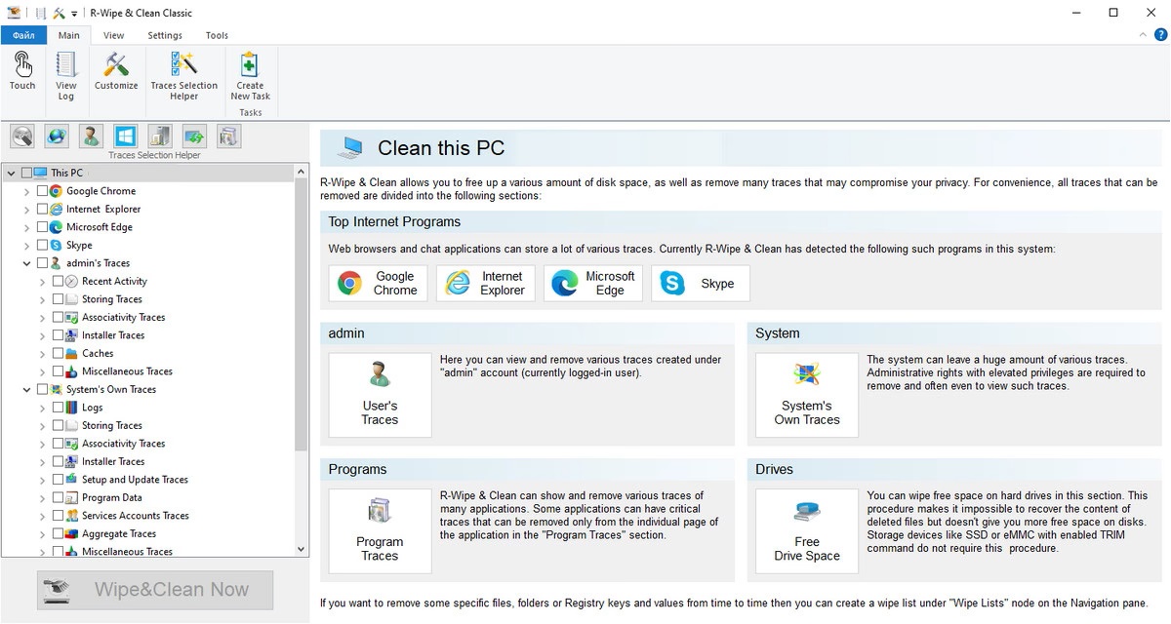Click the tree vertical scrollbar thumb

301,315
